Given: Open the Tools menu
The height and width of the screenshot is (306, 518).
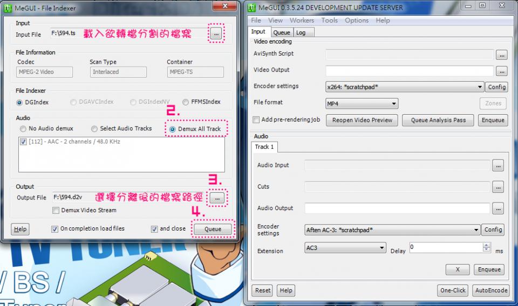Looking at the screenshot, I should [x=329, y=20].
